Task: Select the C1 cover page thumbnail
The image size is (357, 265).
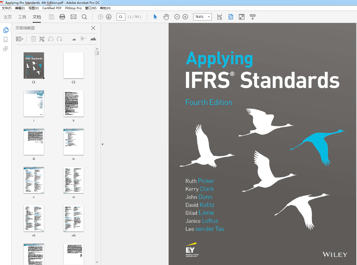Action: pos(34,66)
